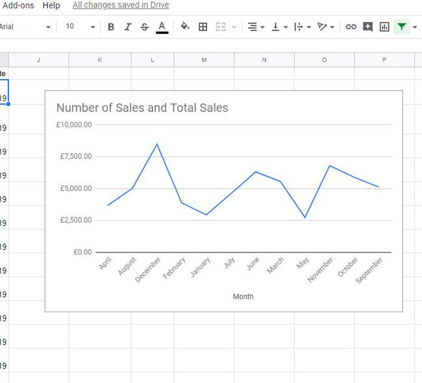Open the fill color bucket tool
This screenshot has height=383, width=422.
point(185,27)
